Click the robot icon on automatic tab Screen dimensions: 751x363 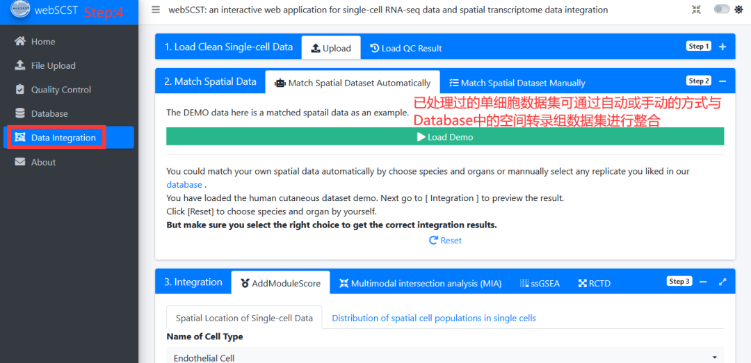(x=280, y=83)
